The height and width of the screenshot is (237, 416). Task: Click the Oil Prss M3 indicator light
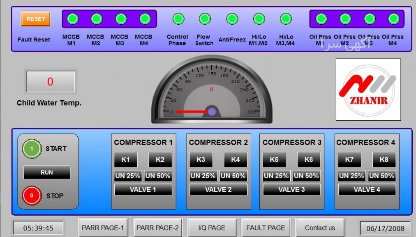(x=370, y=19)
